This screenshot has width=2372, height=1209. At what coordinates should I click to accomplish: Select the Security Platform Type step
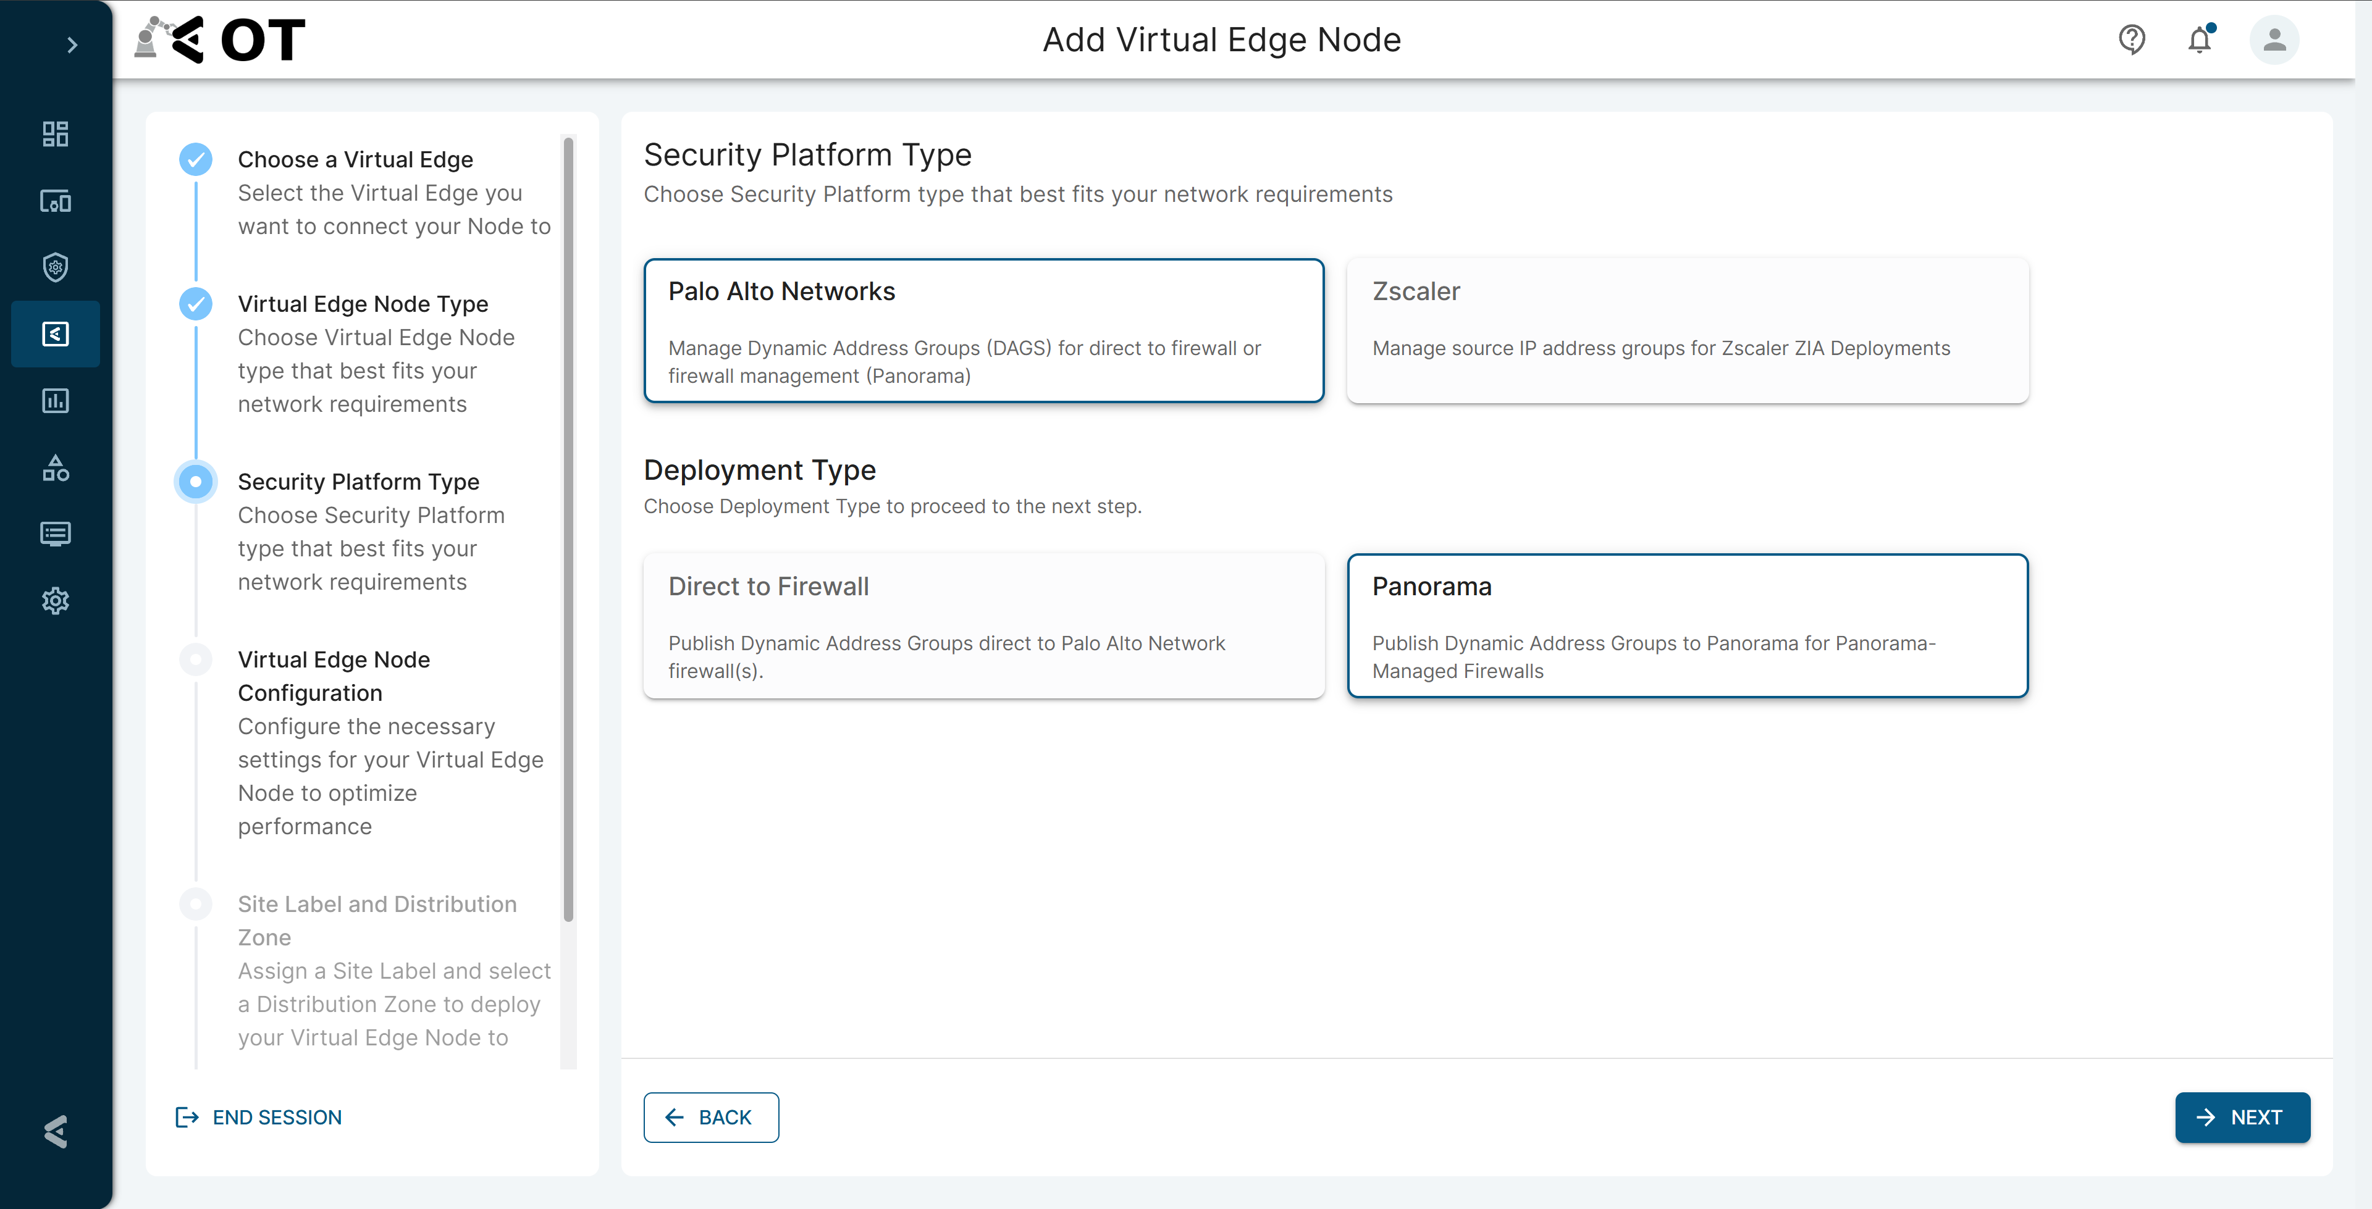[x=358, y=482]
